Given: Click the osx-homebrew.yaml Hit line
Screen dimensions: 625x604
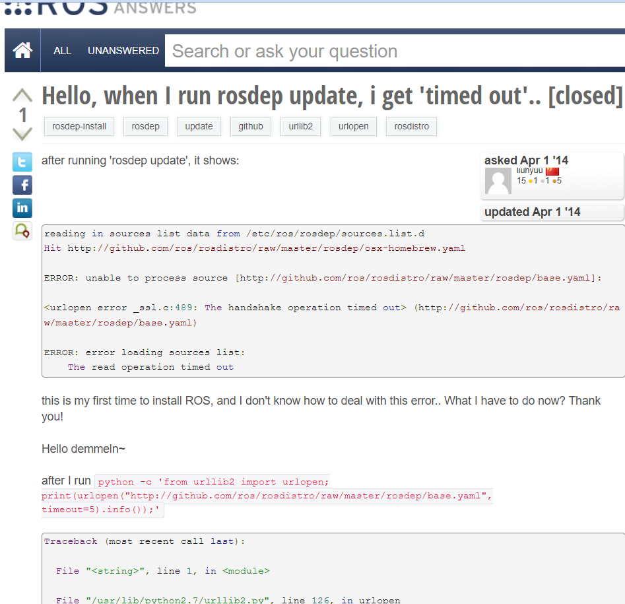Looking at the screenshot, I should pyautogui.click(x=254, y=248).
